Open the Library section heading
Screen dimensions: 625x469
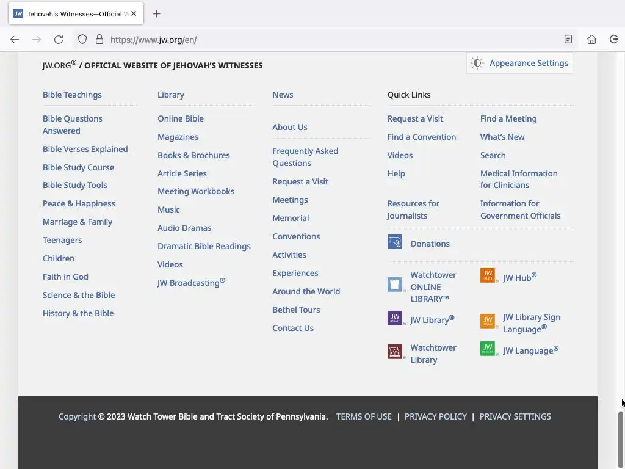point(171,95)
